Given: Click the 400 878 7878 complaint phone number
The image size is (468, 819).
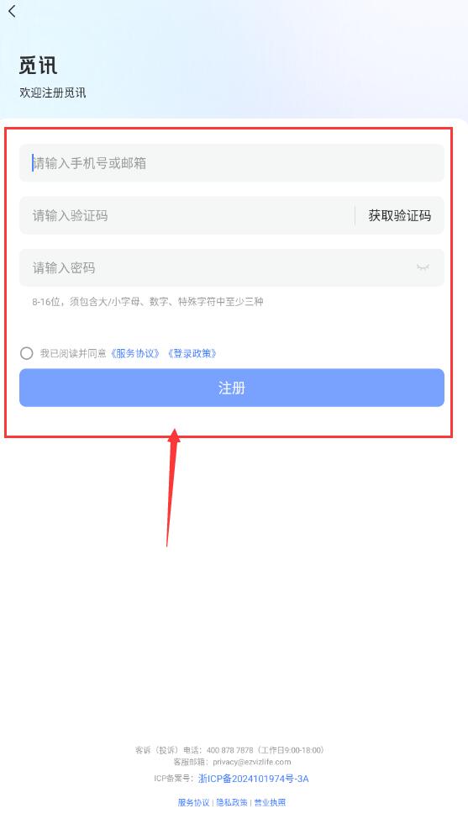Looking at the screenshot, I should [229, 750].
